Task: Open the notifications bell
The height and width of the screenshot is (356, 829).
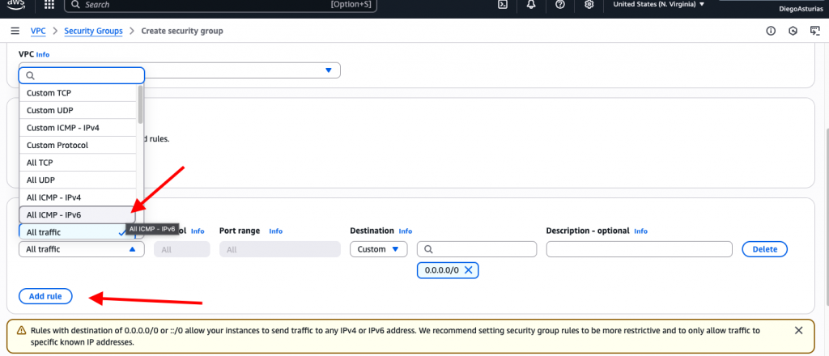Action: [531, 4]
